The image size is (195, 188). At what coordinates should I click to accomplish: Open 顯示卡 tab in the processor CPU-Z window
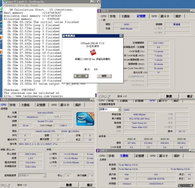65,105
